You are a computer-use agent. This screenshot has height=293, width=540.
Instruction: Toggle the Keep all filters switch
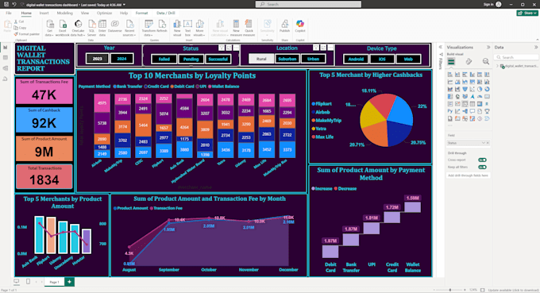[482, 167]
